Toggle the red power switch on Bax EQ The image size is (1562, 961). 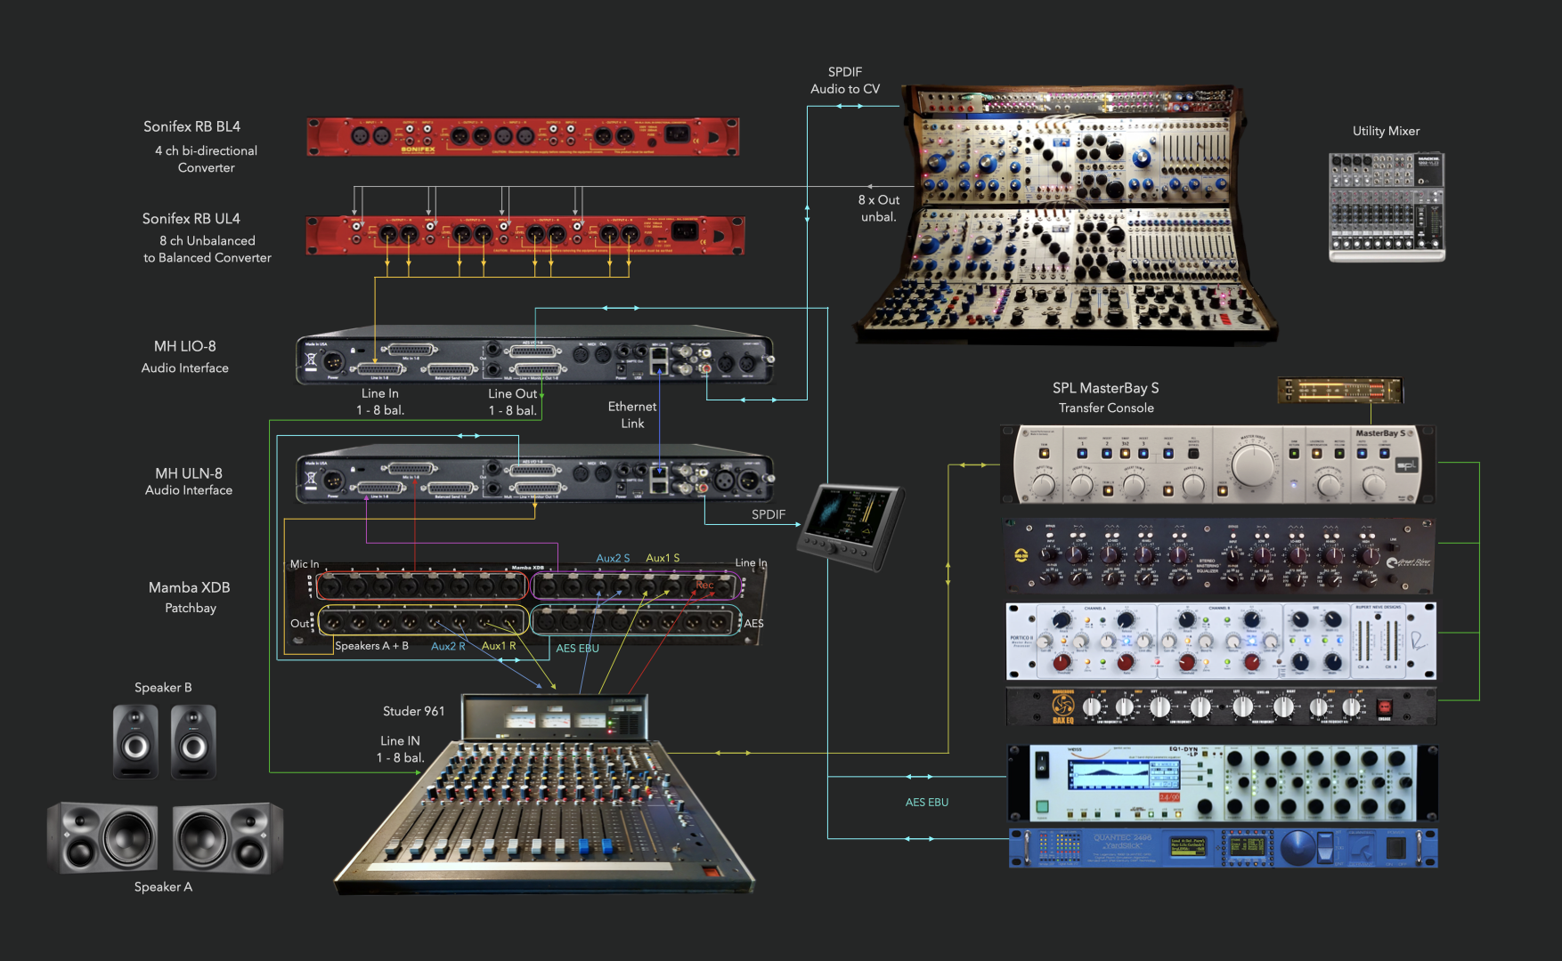[1384, 707]
